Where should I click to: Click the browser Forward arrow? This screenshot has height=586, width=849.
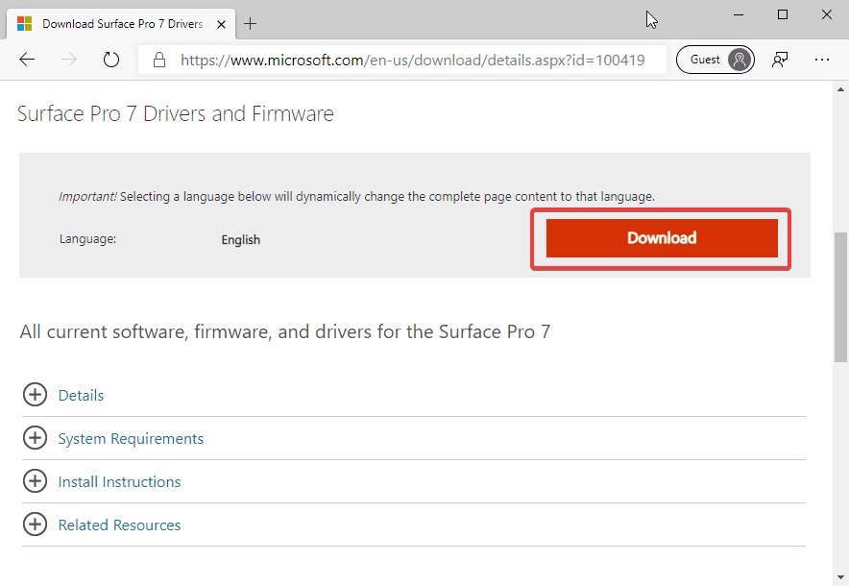point(69,60)
